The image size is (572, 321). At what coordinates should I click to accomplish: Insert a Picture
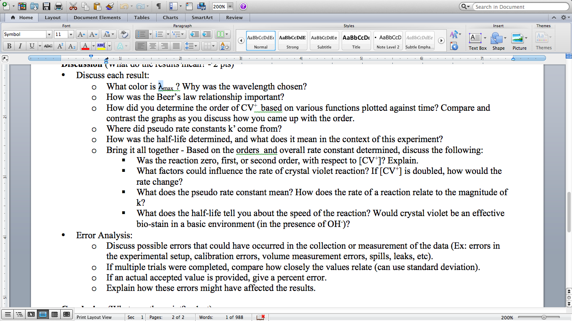pos(519,41)
